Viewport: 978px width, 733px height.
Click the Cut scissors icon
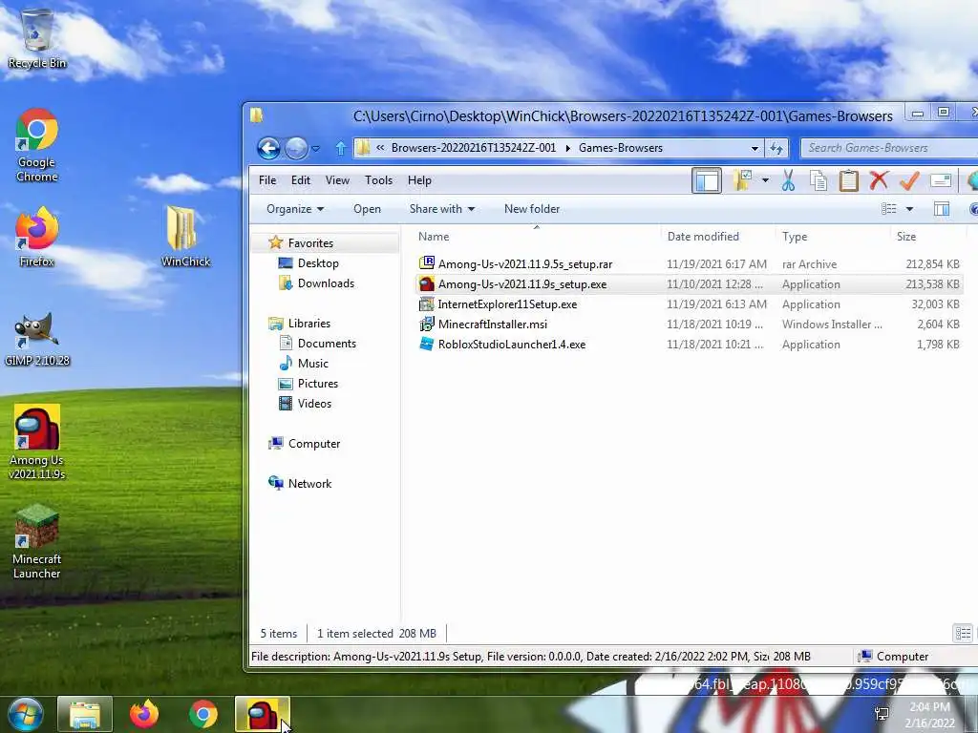pyautogui.click(x=788, y=180)
